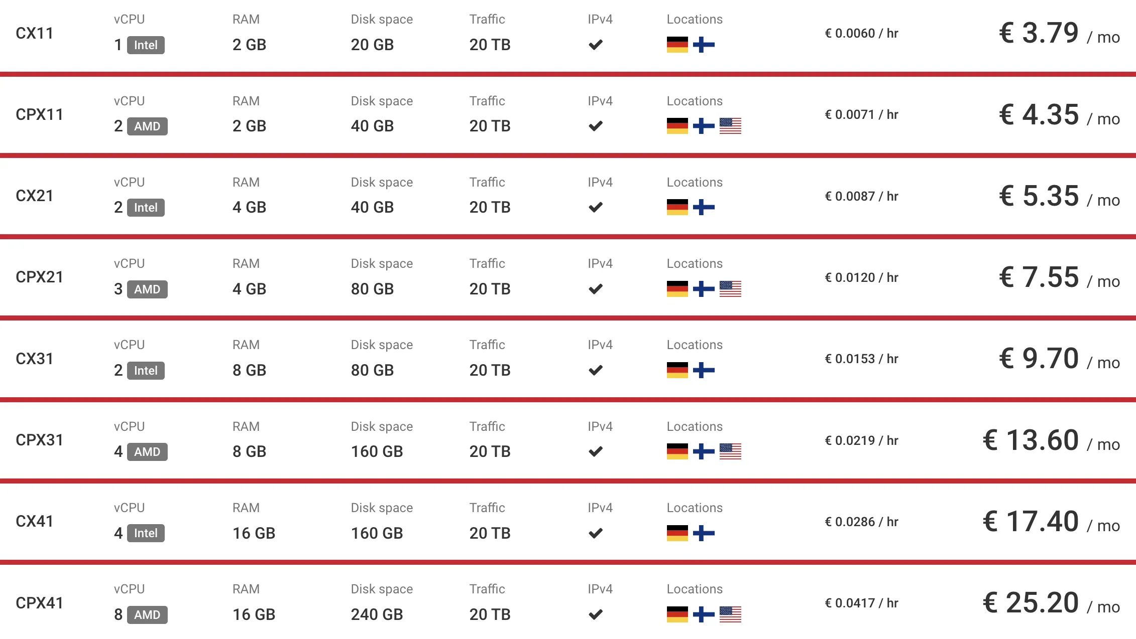Click the USA flag in the CPX41 row
Image resolution: width=1136 pixels, height=639 pixels.
click(730, 614)
